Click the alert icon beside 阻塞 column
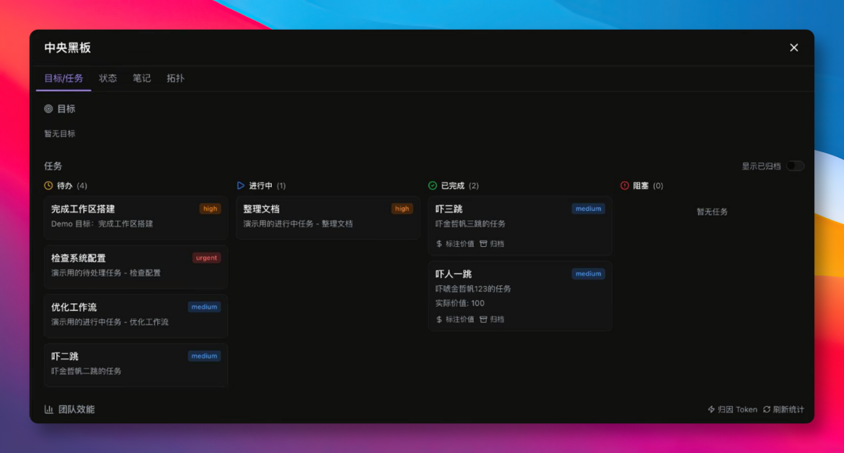The width and height of the screenshot is (844, 453). click(x=623, y=185)
